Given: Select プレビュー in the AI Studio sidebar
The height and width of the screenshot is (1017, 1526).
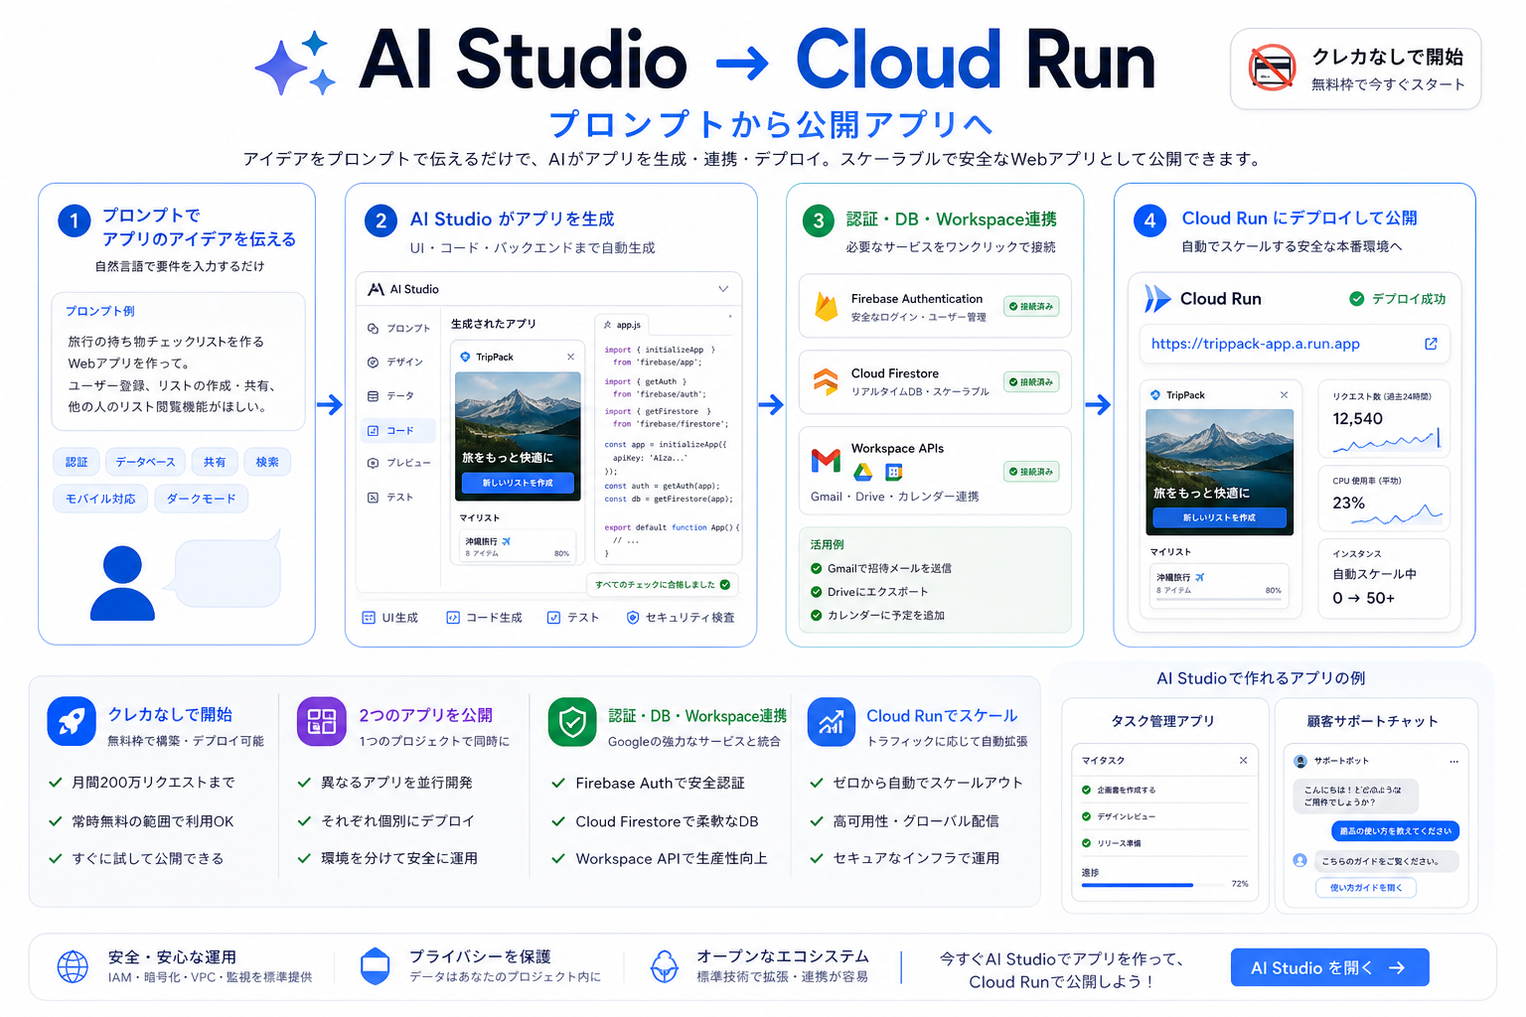Looking at the screenshot, I should click(x=398, y=463).
